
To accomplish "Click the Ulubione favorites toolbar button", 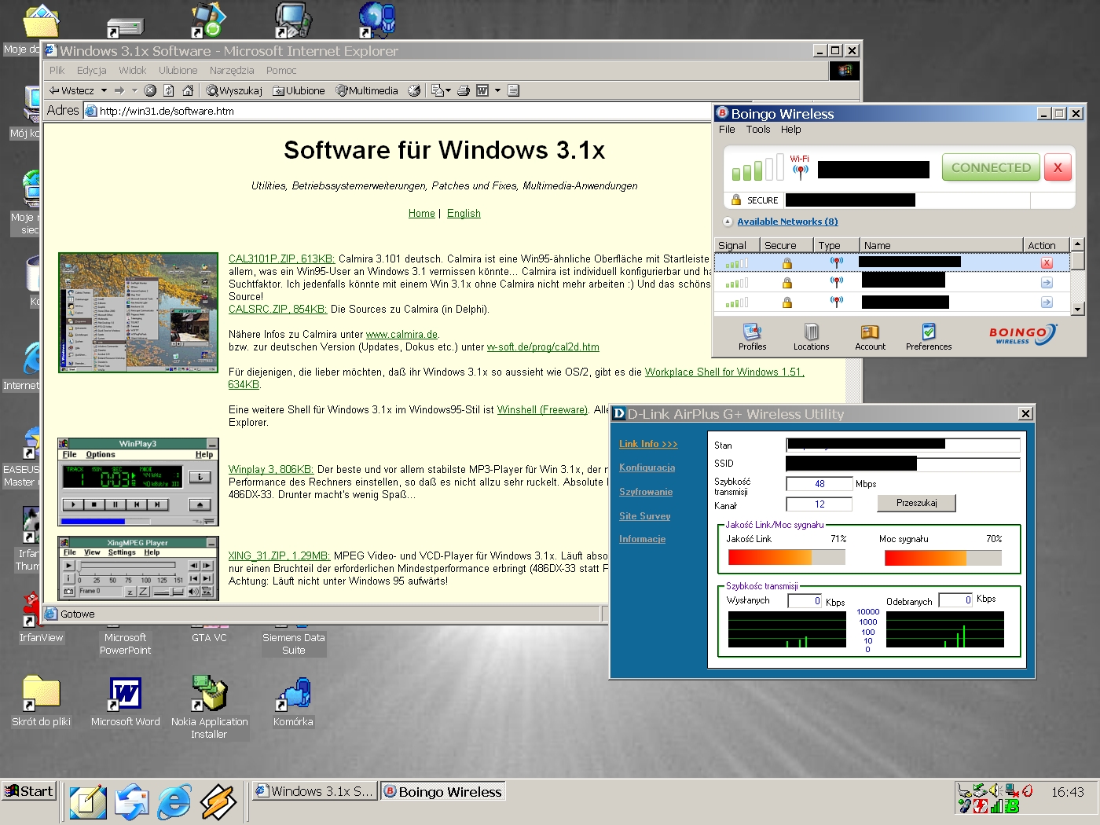I will point(299,90).
